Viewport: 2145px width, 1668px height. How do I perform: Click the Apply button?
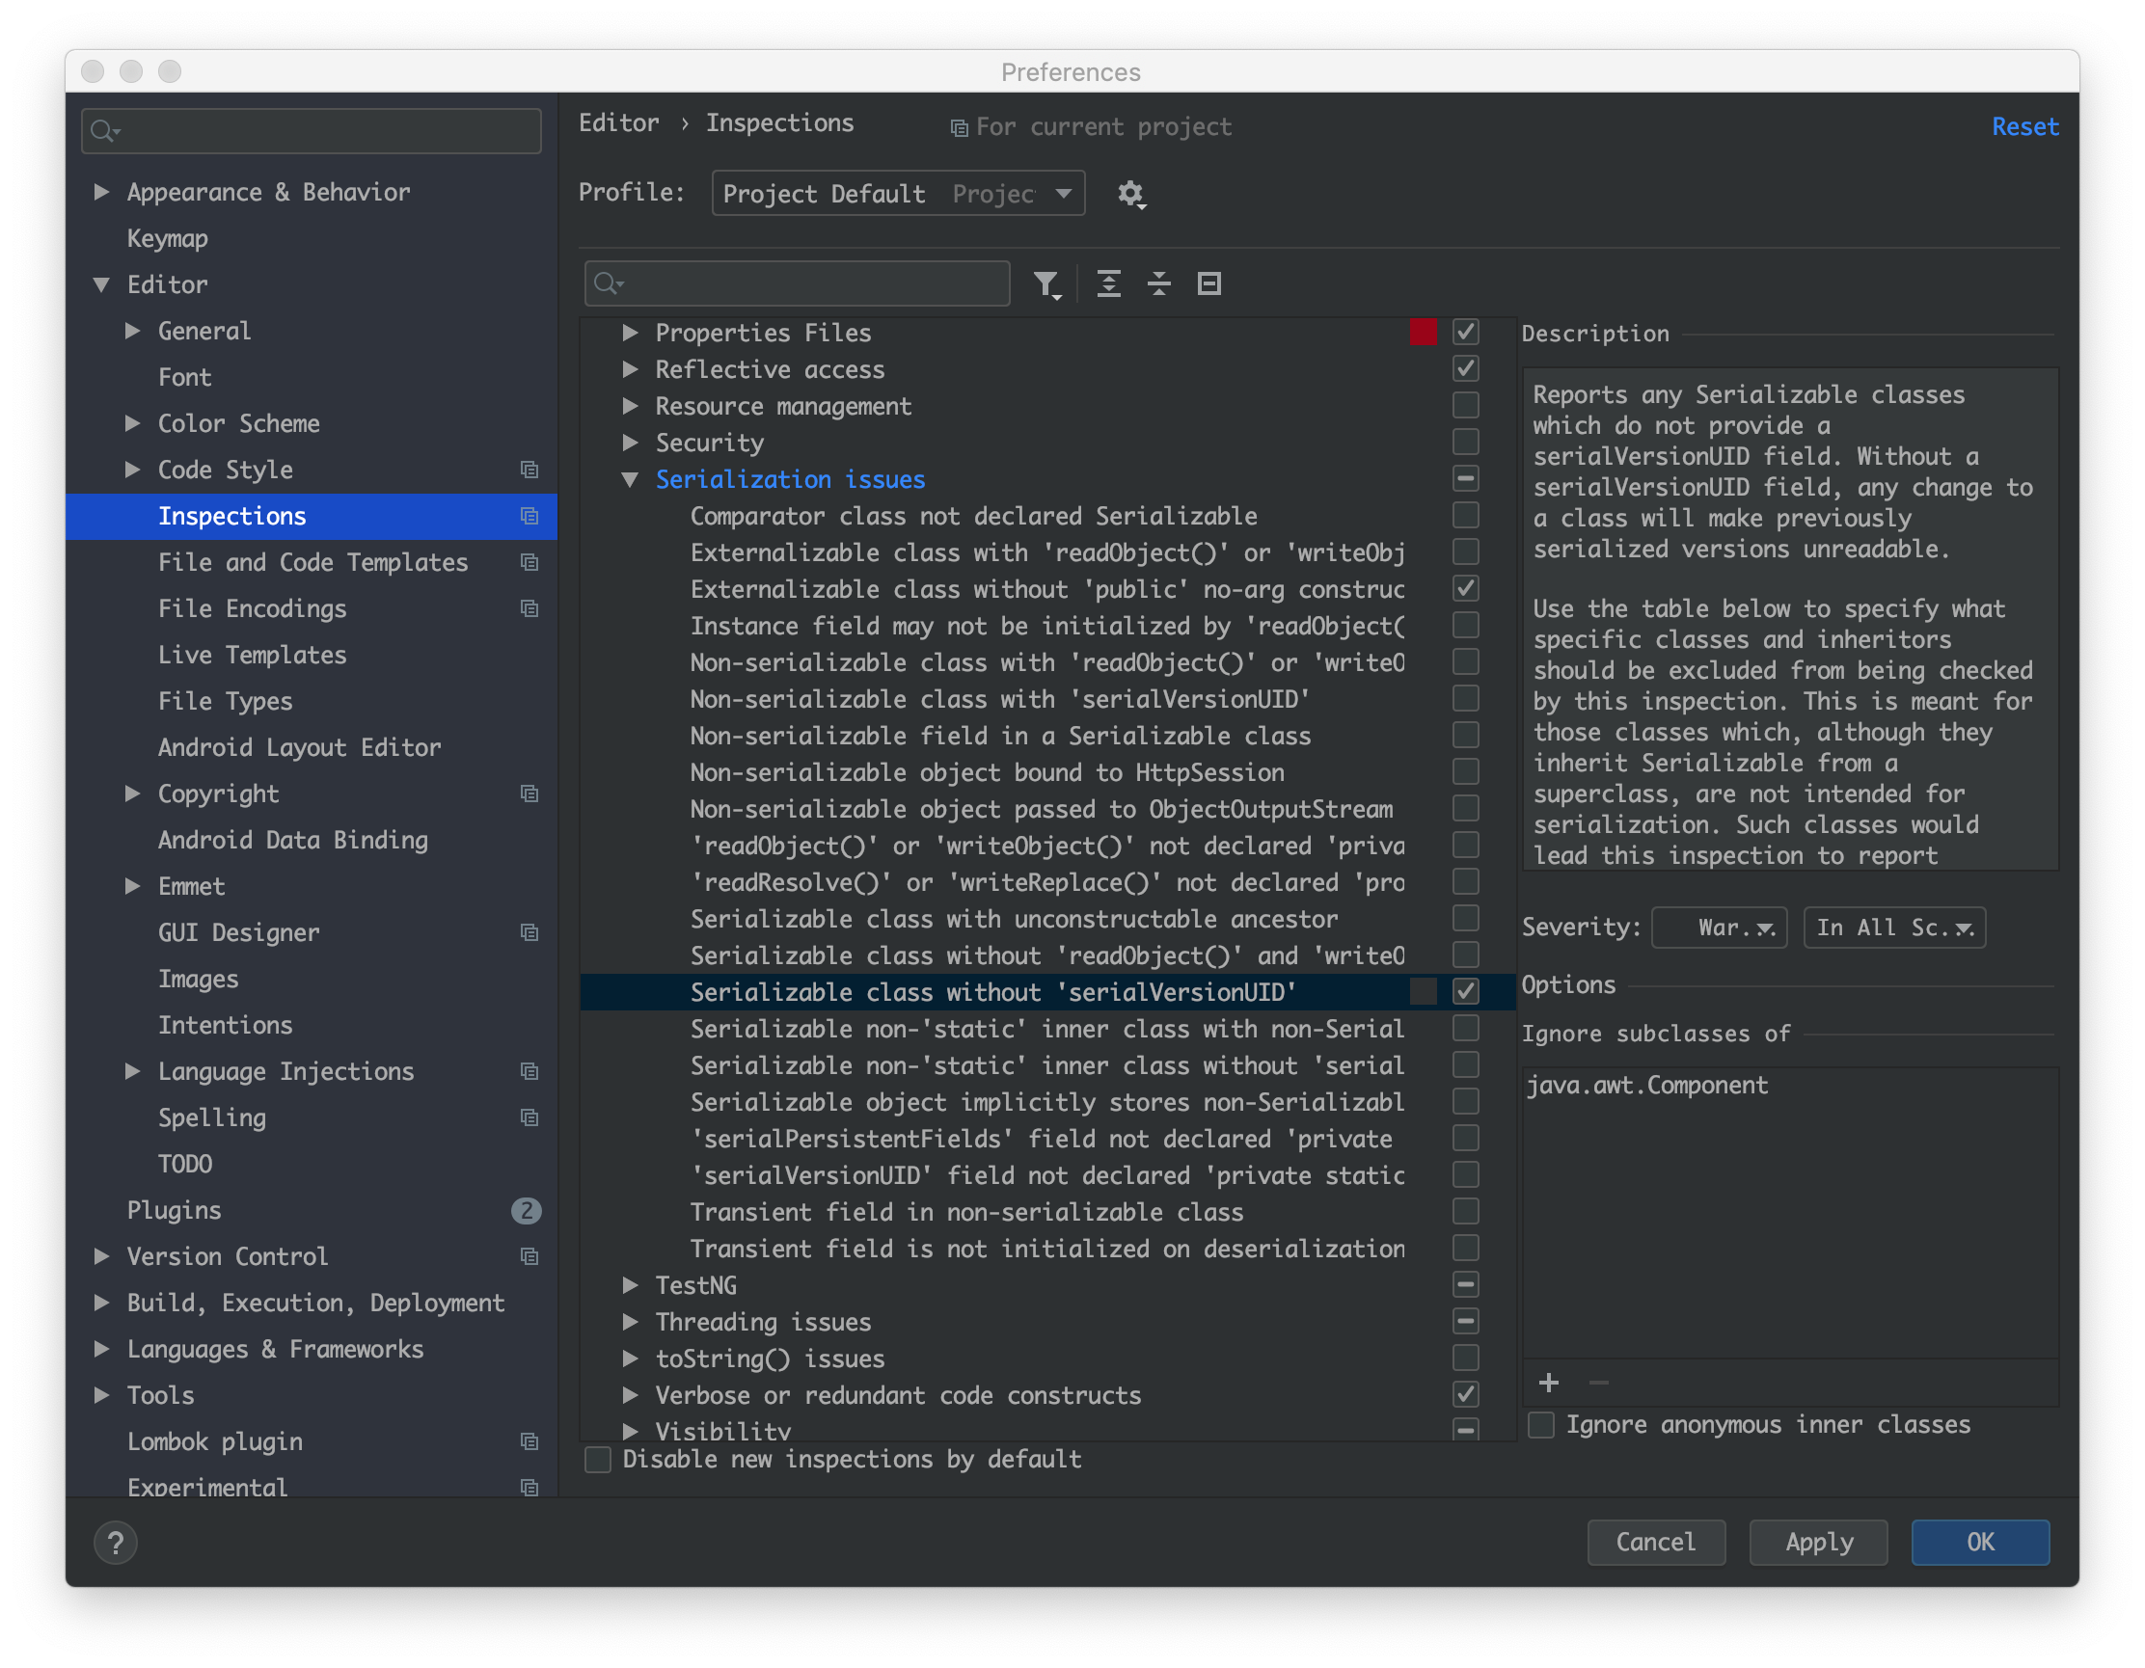1819,1542
